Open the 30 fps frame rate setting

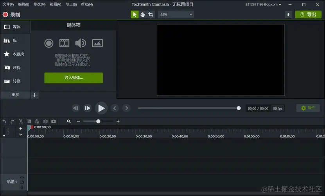(278, 108)
